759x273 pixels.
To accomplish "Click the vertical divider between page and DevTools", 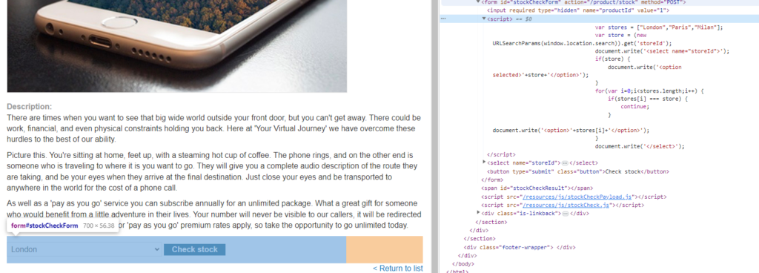I will click(435, 136).
